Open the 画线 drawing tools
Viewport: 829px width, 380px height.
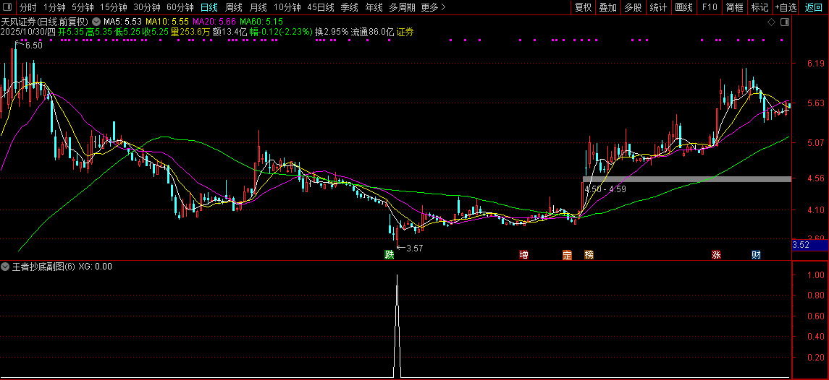point(683,7)
